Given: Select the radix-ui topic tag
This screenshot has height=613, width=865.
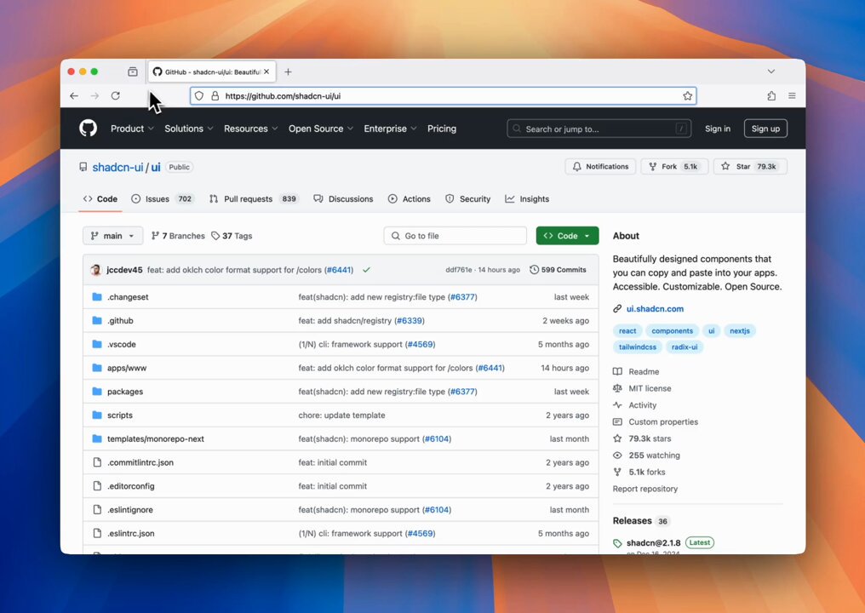Looking at the screenshot, I should point(684,347).
